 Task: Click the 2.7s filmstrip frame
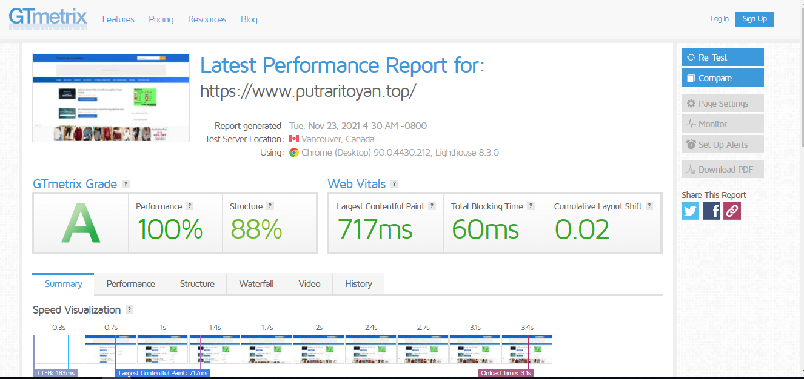(x=423, y=349)
